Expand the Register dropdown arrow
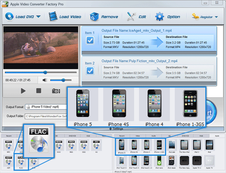226x173 pixels. pos(216,17)
